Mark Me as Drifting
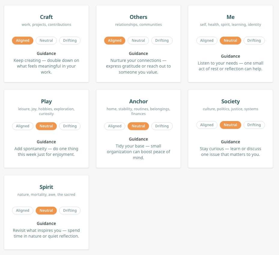Screen dimensions: 279x255 click(254, 41)
